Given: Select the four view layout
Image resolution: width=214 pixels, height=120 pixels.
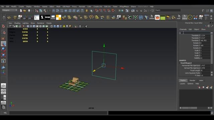Looking at the screenshot, I should point(3,92).
